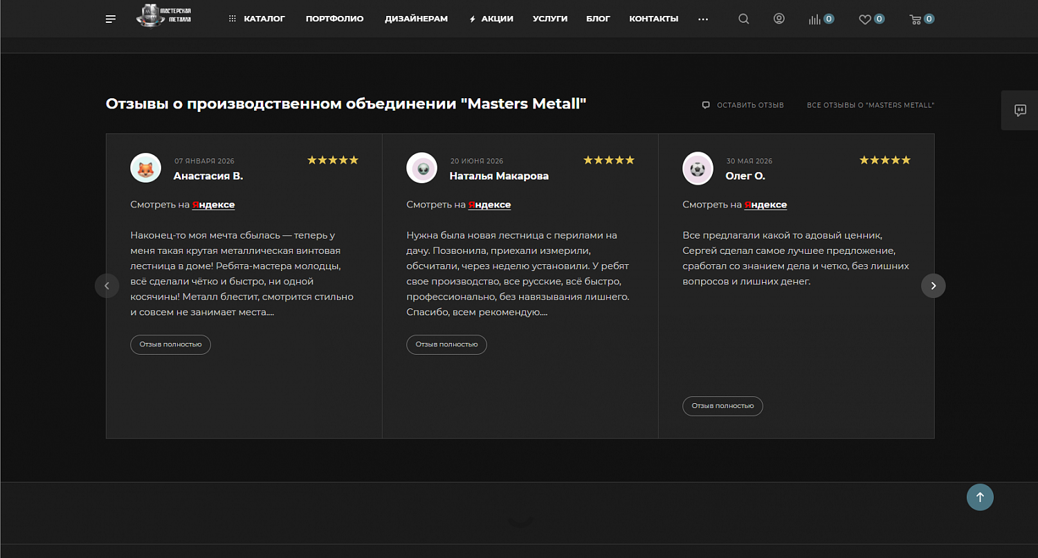Screen dimensions: 1038x558
Task: Click the name Олег О.
Action: pos(745,176)
